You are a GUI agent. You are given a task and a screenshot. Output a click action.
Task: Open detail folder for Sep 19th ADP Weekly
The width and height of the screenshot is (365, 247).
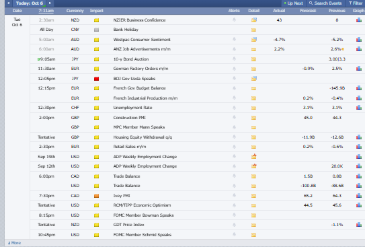point(253,156)
